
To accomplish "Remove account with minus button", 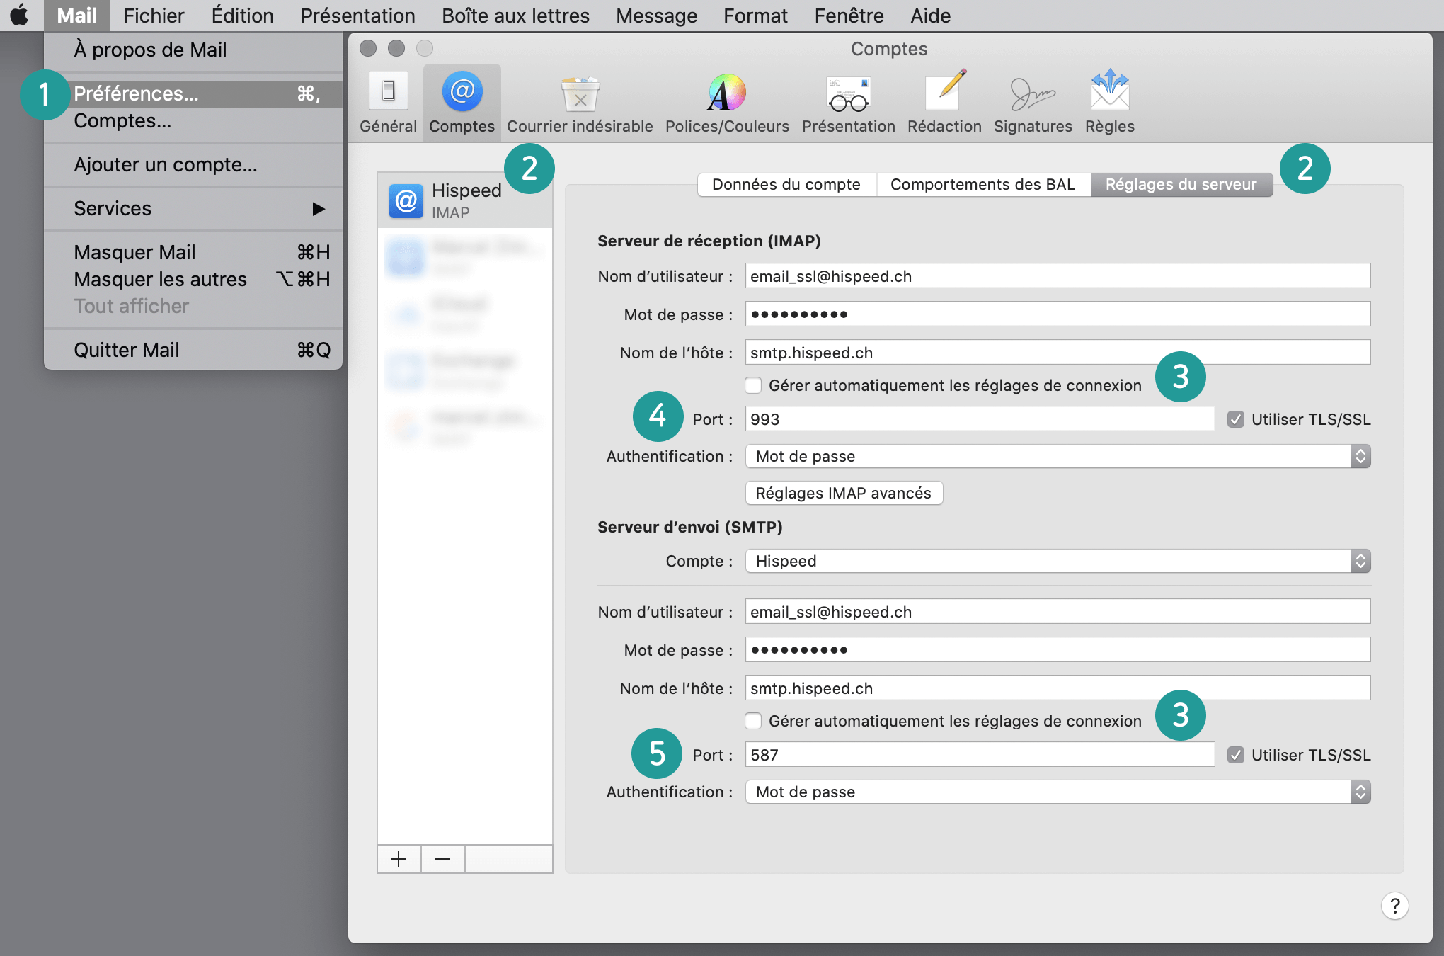I will [x=443, y=859].
